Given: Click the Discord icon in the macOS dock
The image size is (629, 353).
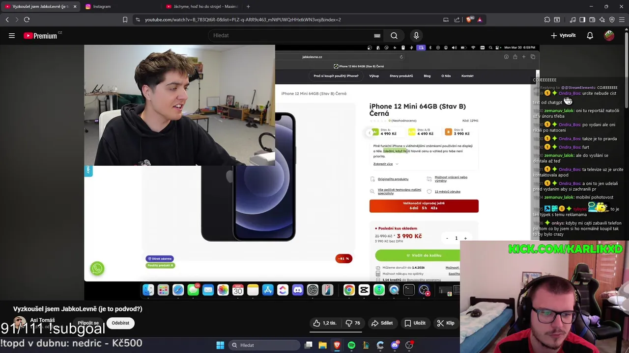Looking at the screenshot, I should tap(298, 290).
